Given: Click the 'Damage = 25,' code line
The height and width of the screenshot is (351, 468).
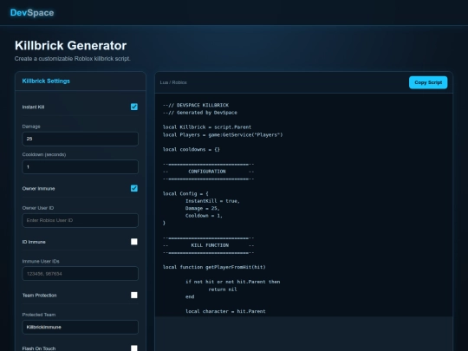Looking at the screenshot, I should click(x=203, y=208).
